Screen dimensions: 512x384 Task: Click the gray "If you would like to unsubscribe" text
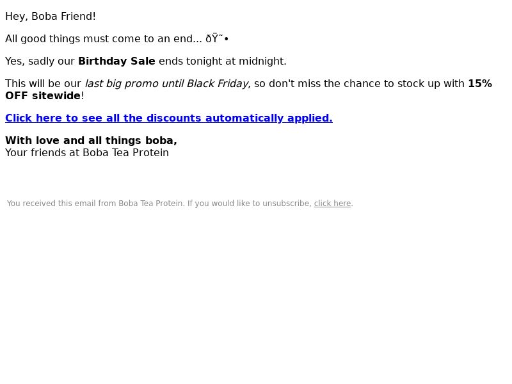point(250,204)
